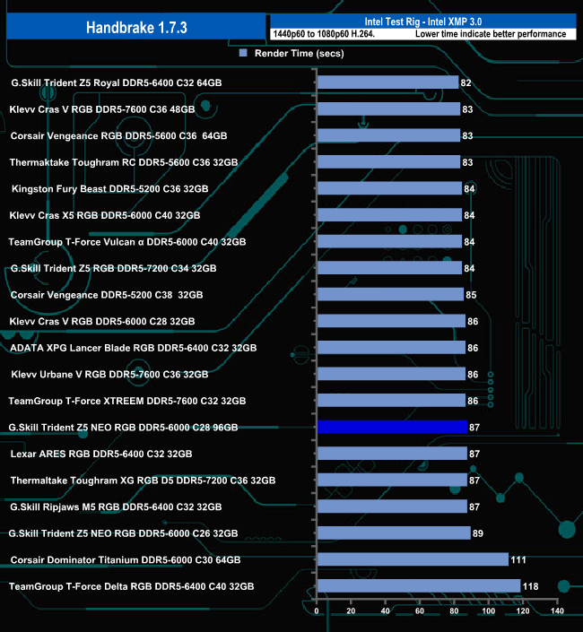Click the '120' axis tick label
The image size is (583, 632).
(523, 611)
